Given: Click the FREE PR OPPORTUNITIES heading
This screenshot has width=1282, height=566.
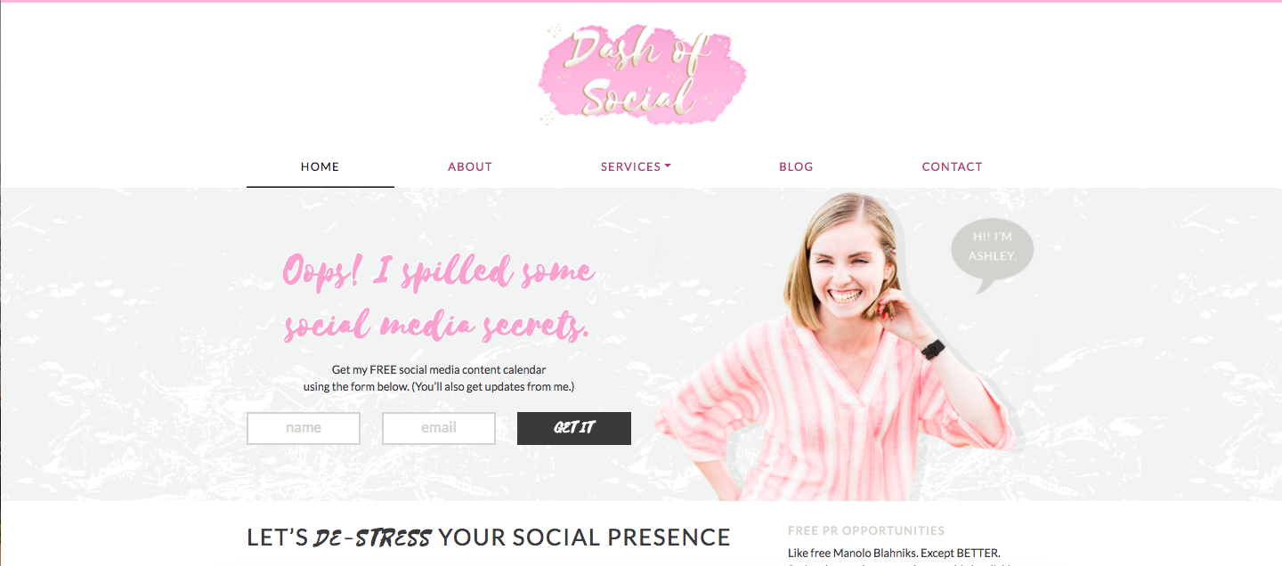Looking at the screenshot, I should pos(866,530).
